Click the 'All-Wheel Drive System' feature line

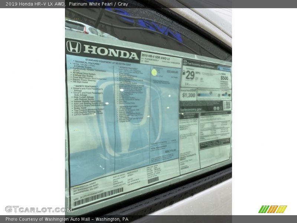pos(84,74)
